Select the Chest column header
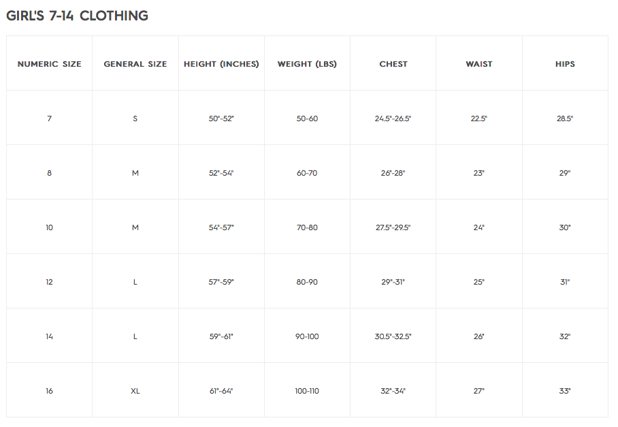 393,64
